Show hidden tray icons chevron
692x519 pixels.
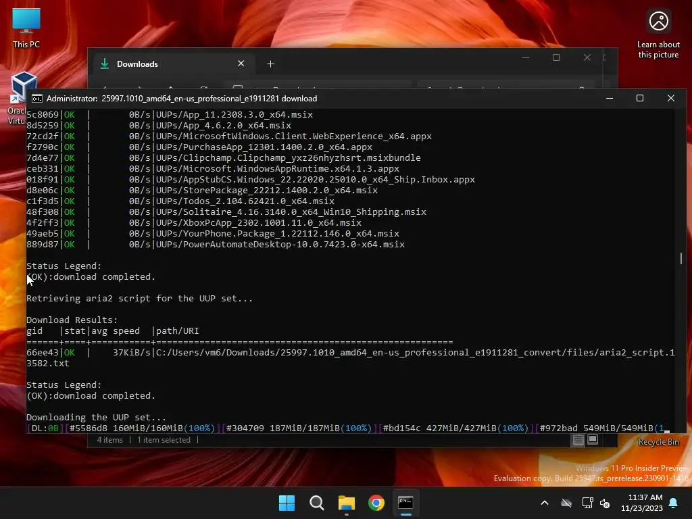click(x=545, y=503)
